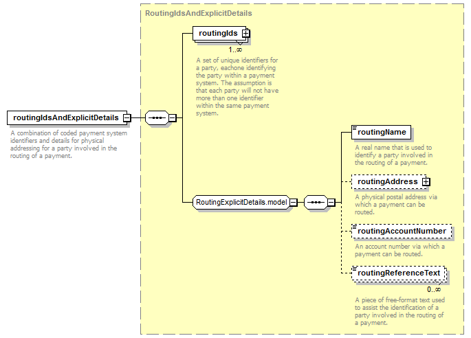
Task: Click the routingReferenceText free-format text description
Action: click(399, 312)
